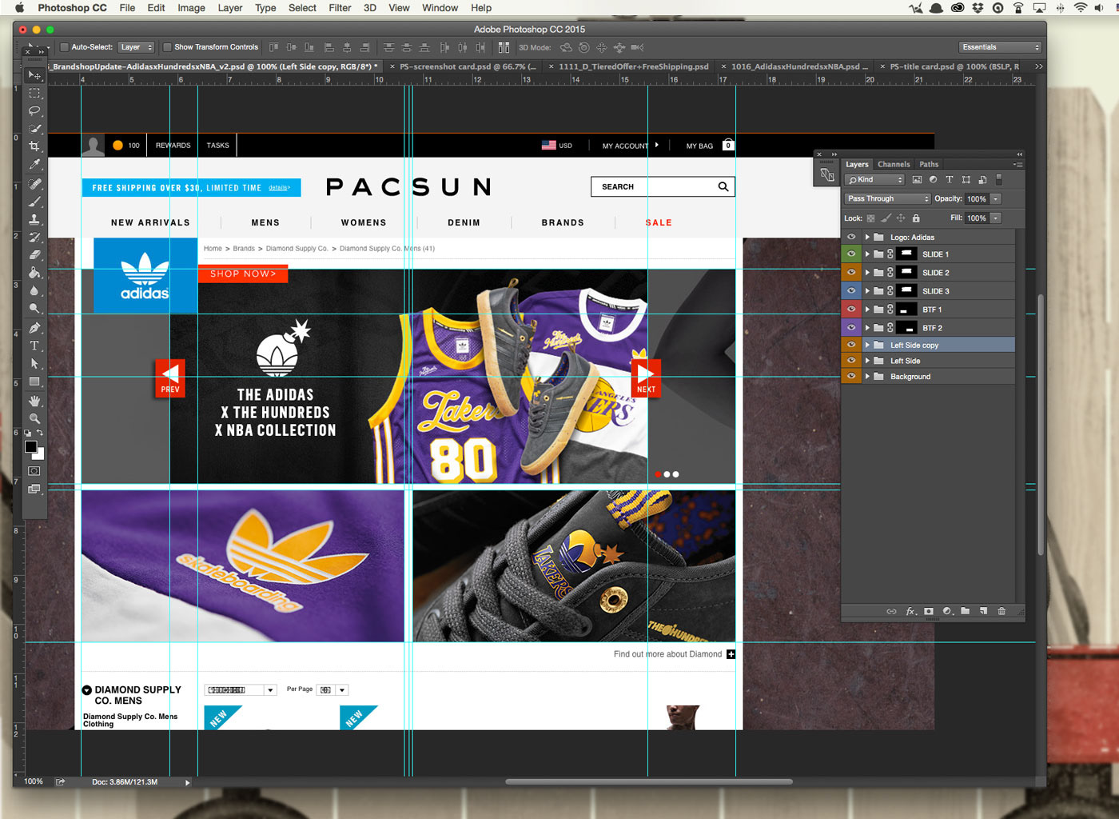1119x819 pixels.
Task: Hide the SLIDE 3 layer group
Action: pyautogui.click(x=851, y=291)
